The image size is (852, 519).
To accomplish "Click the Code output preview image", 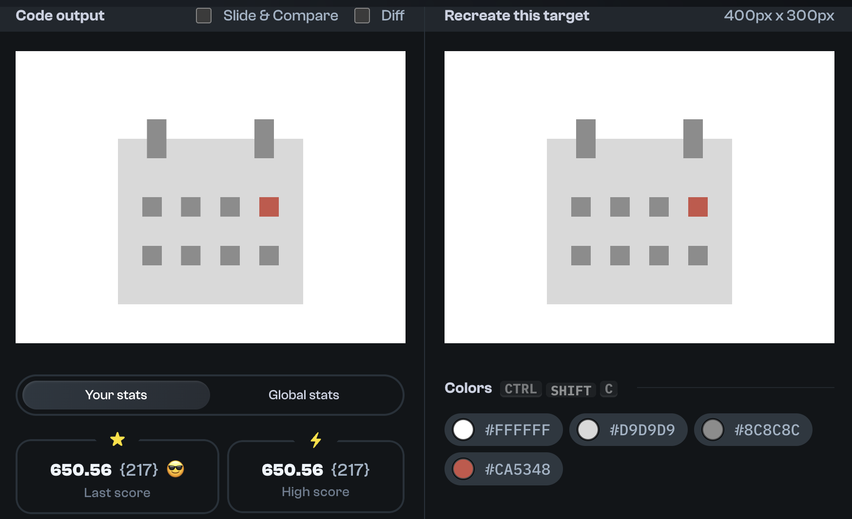I will (211, 197).
